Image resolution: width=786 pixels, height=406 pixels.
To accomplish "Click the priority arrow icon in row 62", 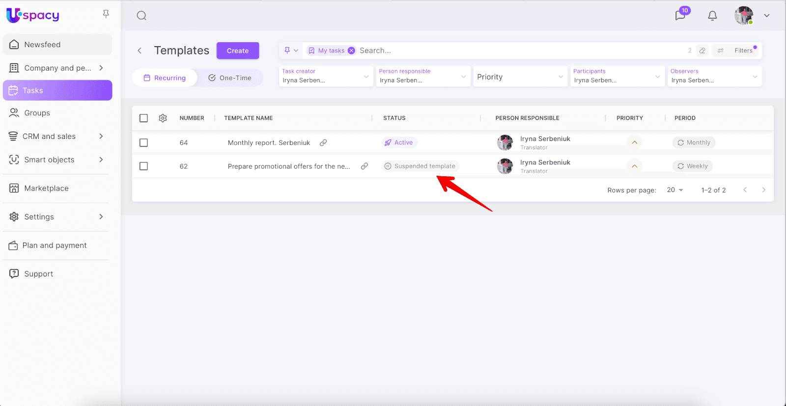I will 635,166.
